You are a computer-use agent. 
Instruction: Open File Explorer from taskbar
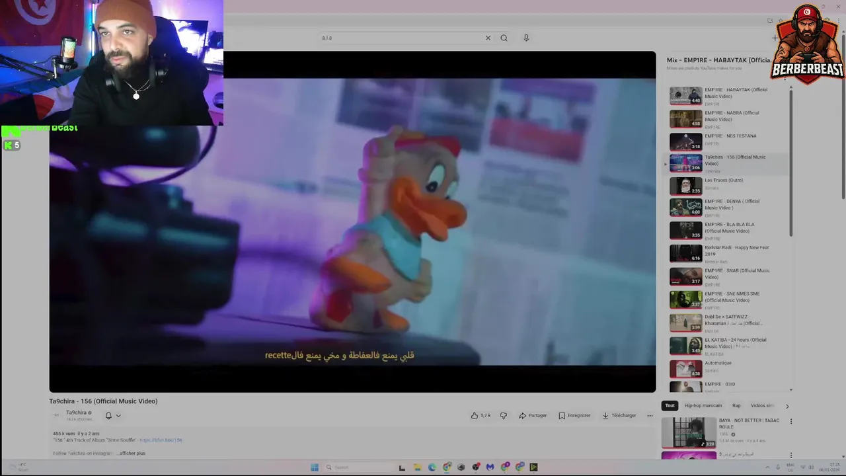point(417,467)
